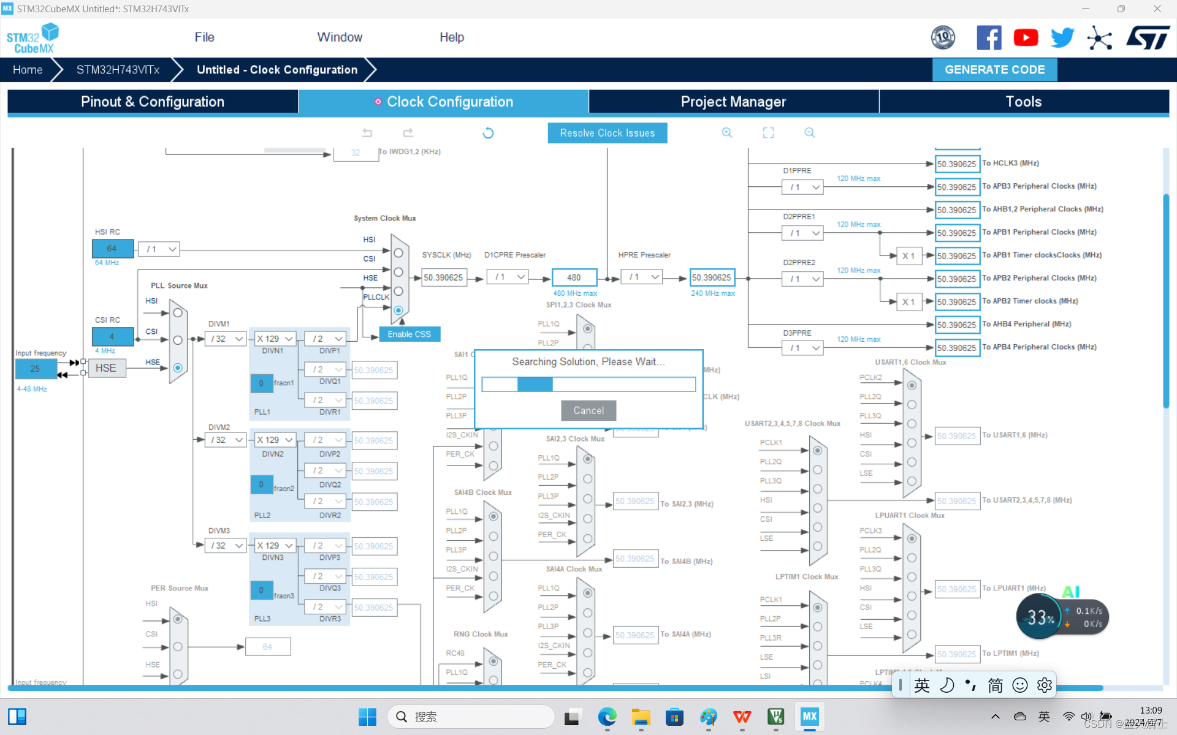
Task: Open the ST Facebook page icon
Action: 989,38
